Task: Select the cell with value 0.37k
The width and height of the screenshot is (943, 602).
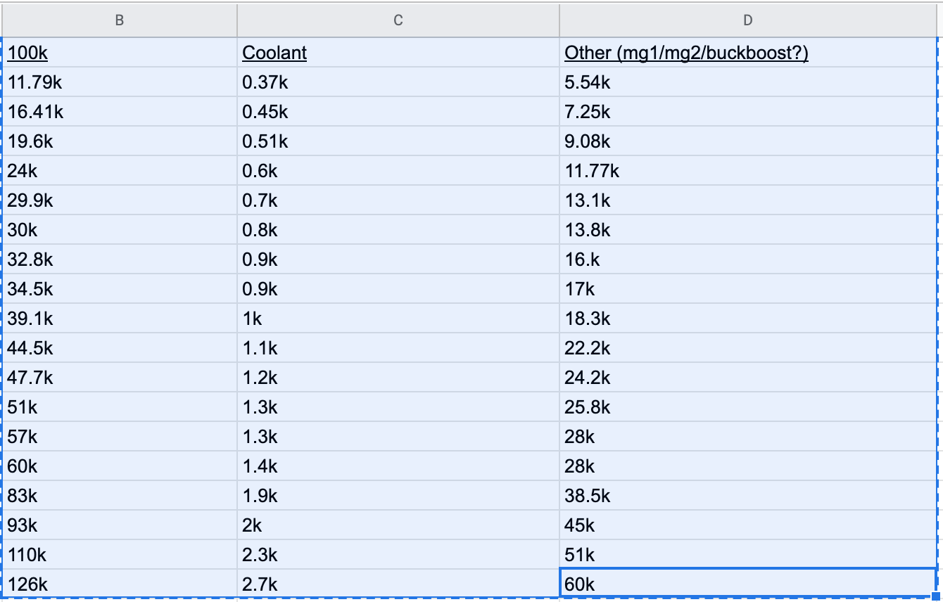Action: [398, 82]
